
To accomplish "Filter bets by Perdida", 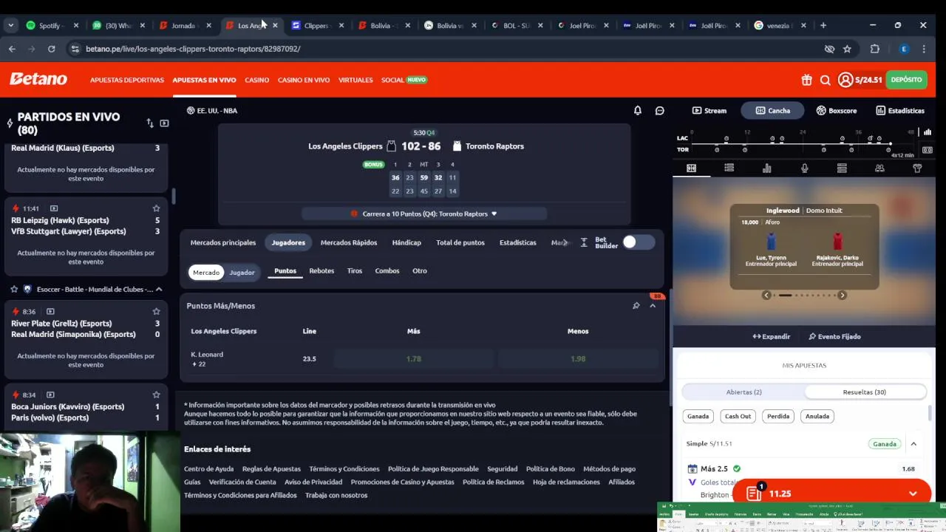I will 778,417.
